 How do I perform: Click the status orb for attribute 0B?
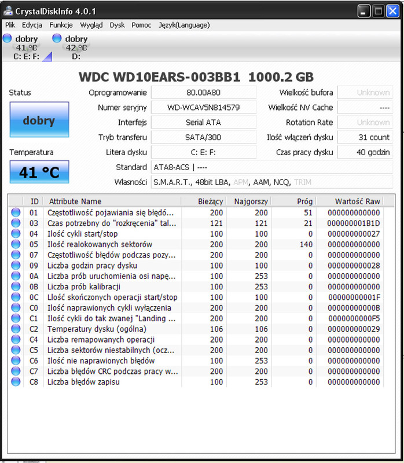coord(16,286)
